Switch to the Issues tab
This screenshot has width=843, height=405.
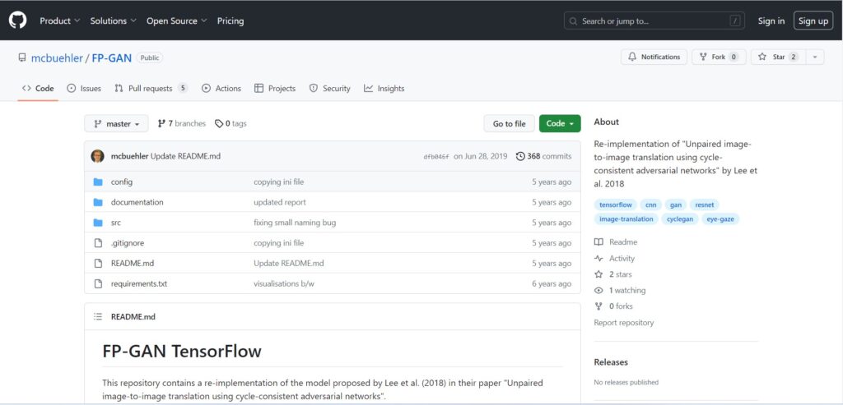coord(84,89)
